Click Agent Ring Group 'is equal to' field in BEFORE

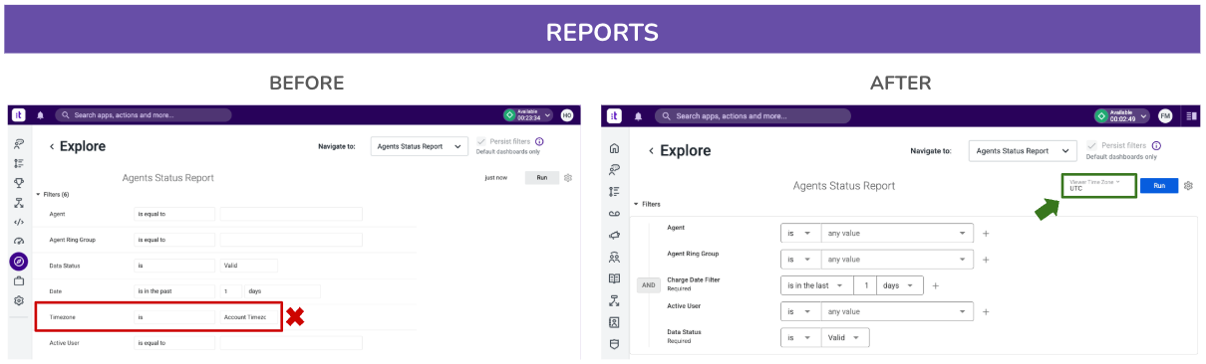[174, 240]
